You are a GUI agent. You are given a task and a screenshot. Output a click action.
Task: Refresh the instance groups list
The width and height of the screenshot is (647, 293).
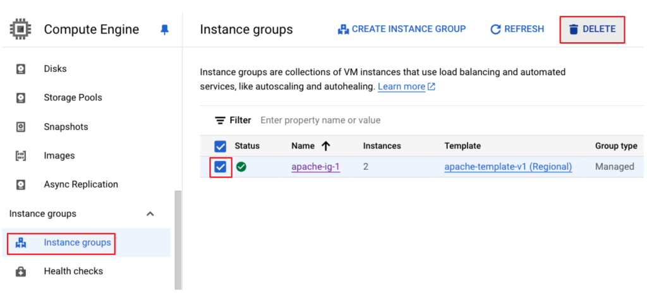517,29
